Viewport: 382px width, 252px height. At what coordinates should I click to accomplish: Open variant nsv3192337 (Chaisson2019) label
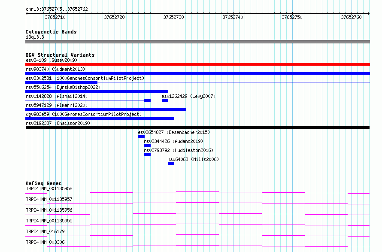click(58, 123)
